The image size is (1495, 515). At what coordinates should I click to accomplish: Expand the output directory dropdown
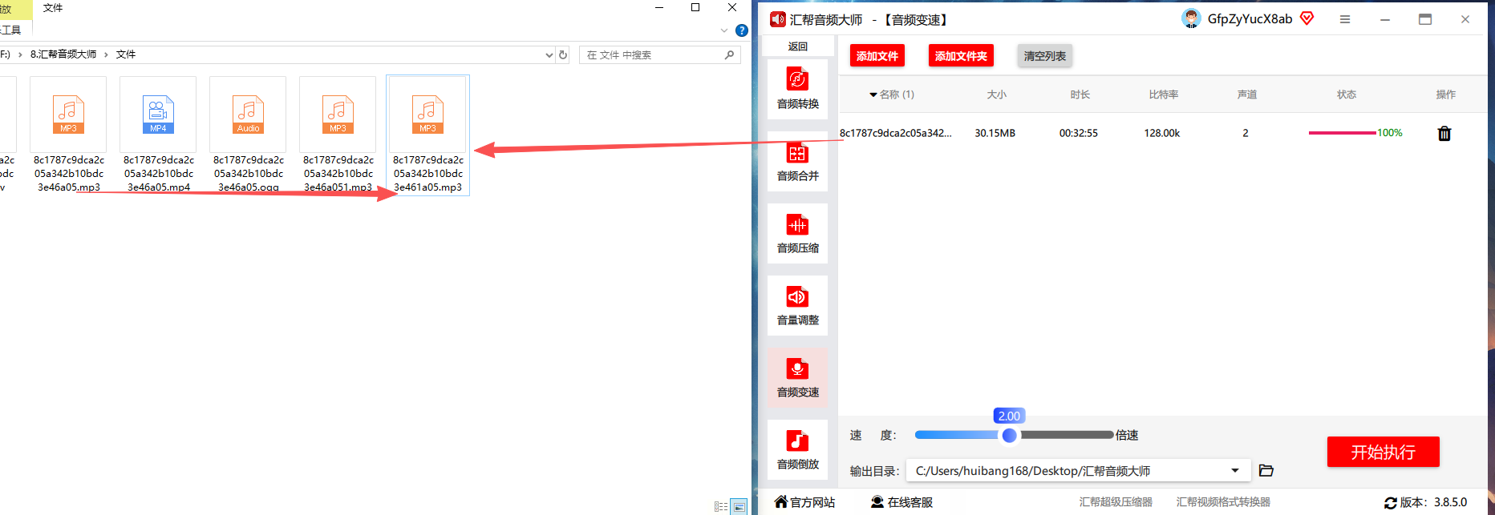(x=1235, y=470)
